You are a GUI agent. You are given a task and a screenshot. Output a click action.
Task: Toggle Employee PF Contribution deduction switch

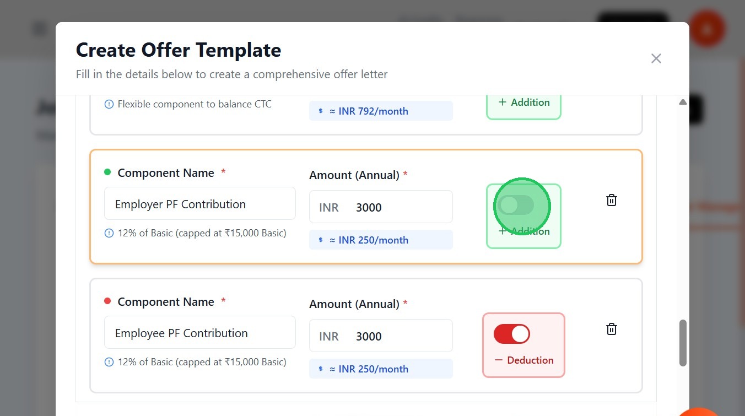(512, 334)
